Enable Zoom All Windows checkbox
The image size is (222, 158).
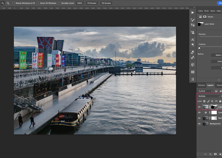tap(38, 3)
